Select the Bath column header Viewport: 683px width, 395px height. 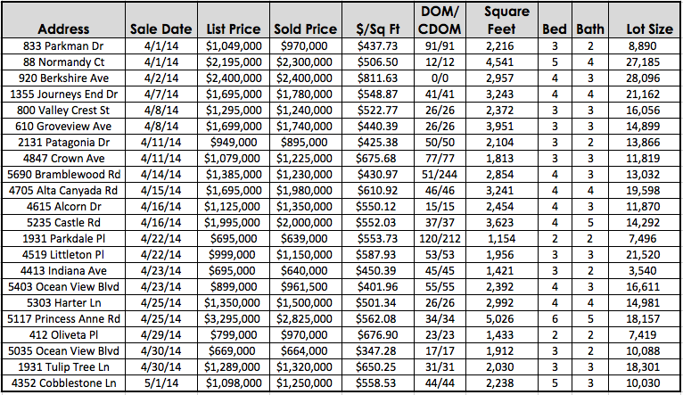pos(587,29)
